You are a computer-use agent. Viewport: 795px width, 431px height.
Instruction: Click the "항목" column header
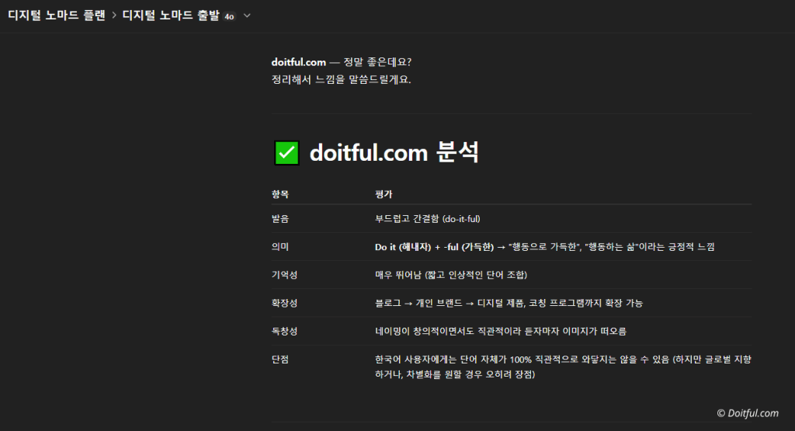pyautogui.click(x=279, y=194)
